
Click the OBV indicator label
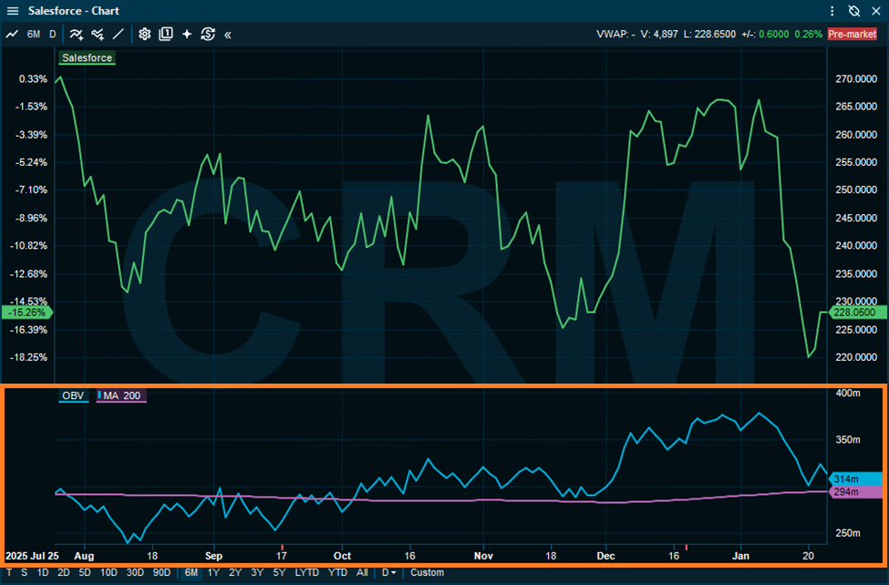point(73,395)
